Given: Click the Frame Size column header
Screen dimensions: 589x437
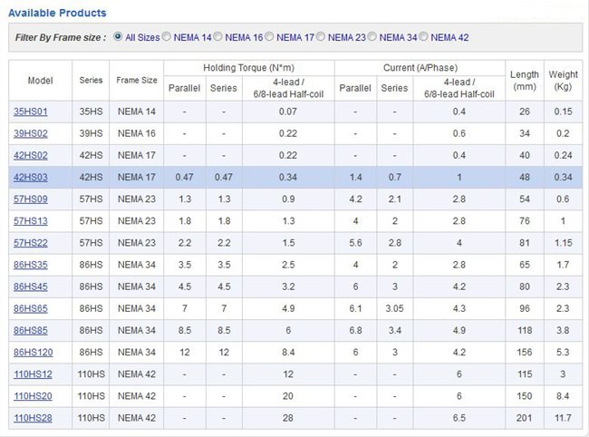Looking at the screenshot, I should (x=136, y=80).
